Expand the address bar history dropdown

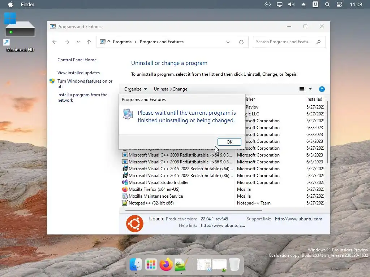click(228, 42)
